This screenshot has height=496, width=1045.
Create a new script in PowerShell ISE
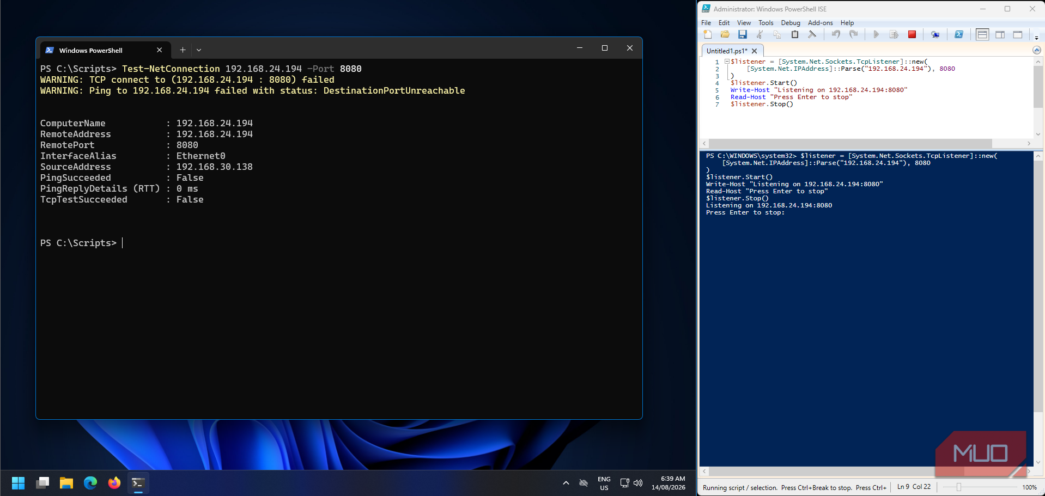click(707, 35)
